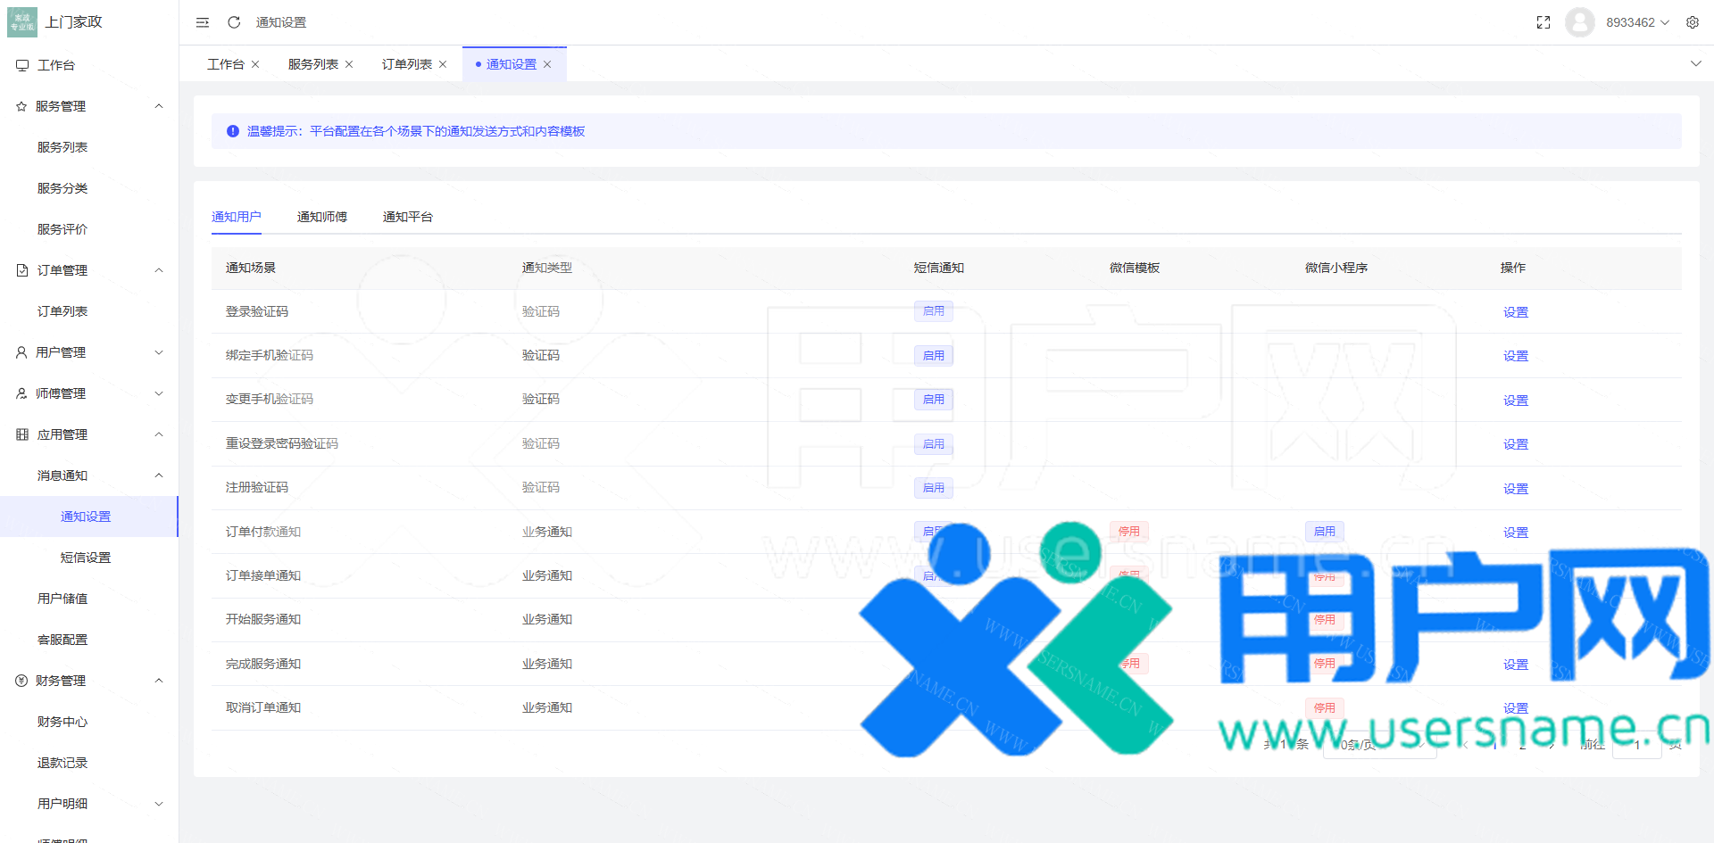Click 设置 link for 注册验证码
Viewport: 1714px width, 843px height.
pos(1515,489)
